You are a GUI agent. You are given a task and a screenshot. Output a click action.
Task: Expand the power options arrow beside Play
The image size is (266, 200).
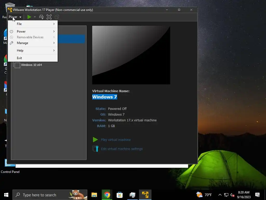click(x=35, y=17)
